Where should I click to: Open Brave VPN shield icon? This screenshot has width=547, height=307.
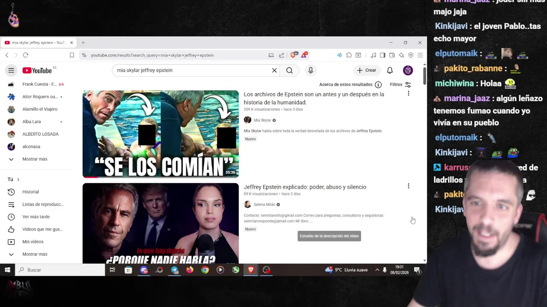(411, 55)
